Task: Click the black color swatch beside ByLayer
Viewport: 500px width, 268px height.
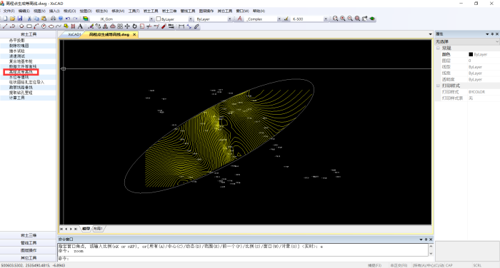Action: pyautogui.click(x=471, y=54)
